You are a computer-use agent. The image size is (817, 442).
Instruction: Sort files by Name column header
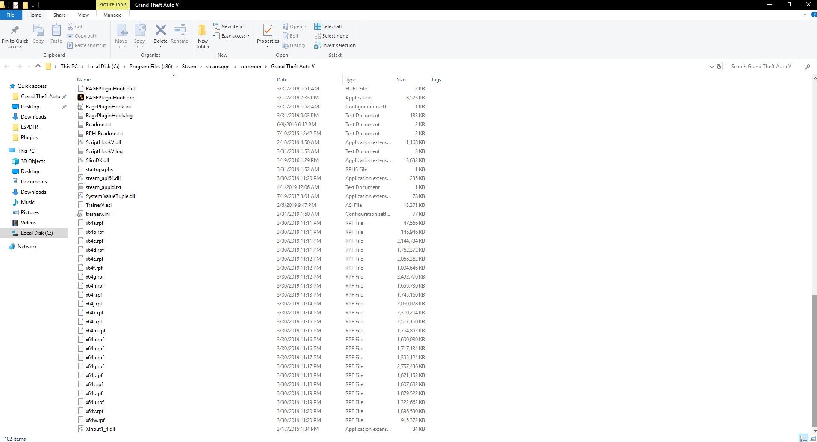(x=174, y=80)
